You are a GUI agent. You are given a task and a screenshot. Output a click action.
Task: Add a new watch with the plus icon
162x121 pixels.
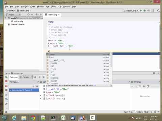tap(132, 86)
